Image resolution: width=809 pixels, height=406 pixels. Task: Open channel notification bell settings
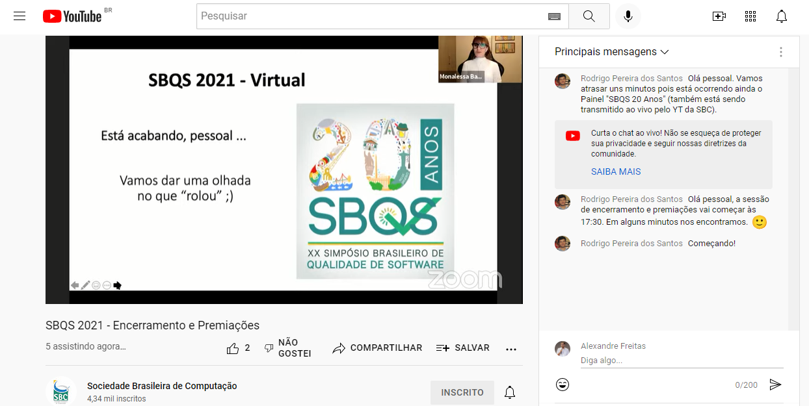point(510,392)
